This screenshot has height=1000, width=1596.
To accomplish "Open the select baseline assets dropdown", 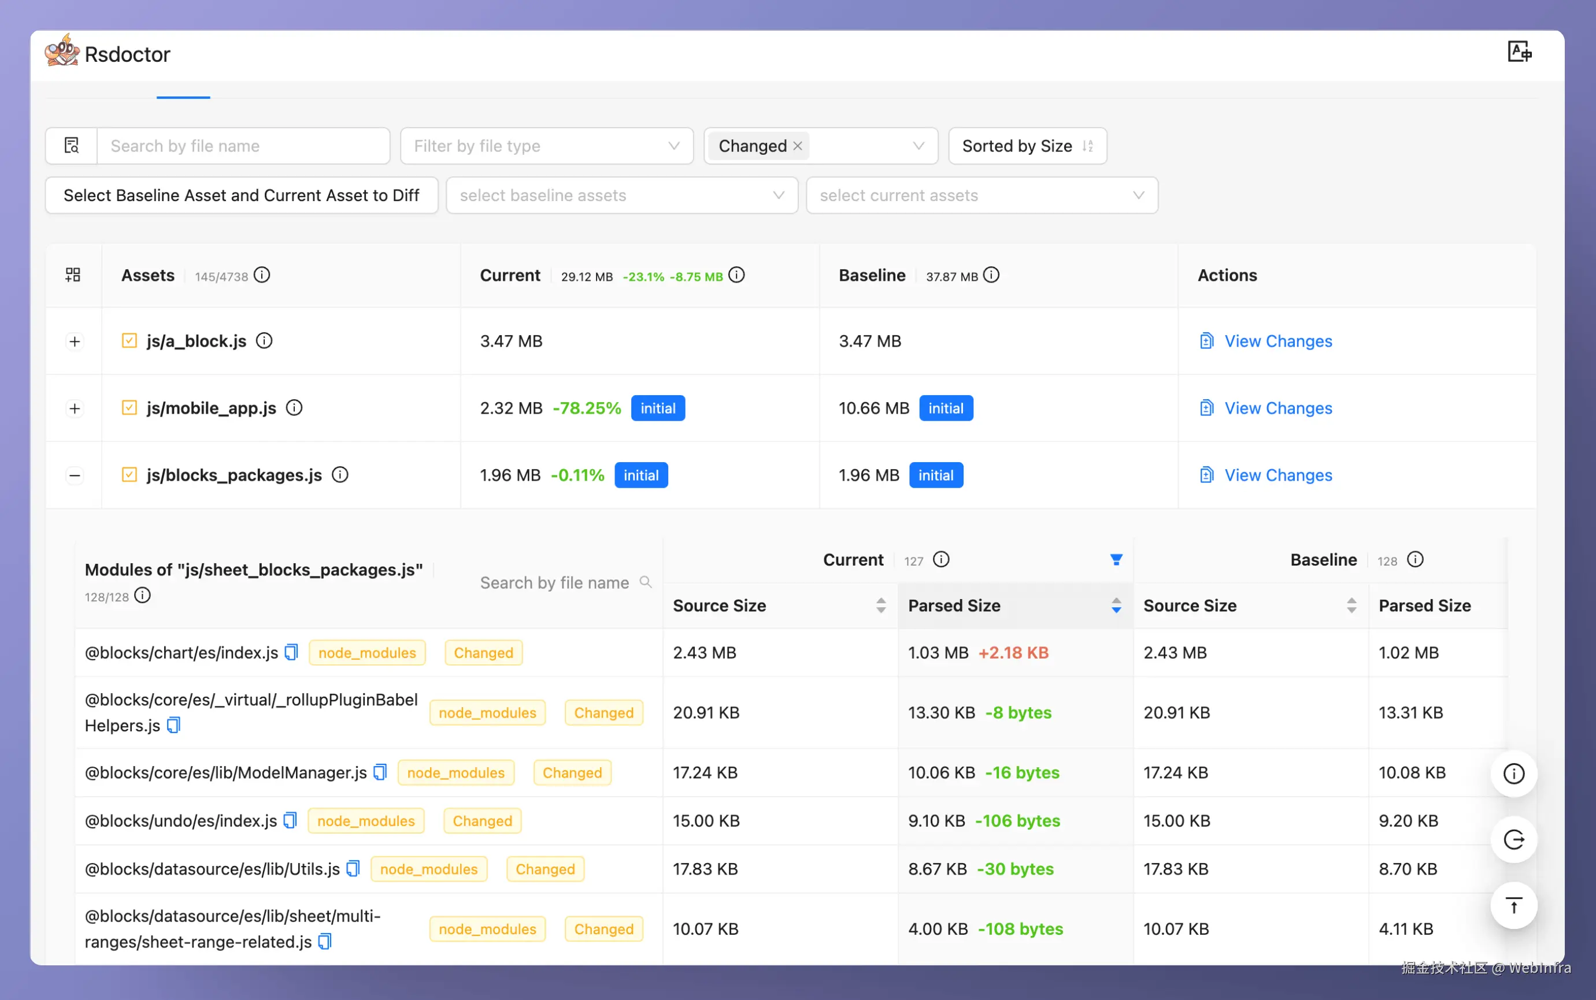I will point(621,195).
